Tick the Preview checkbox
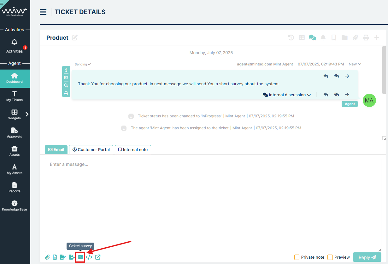Image resolution: width=388 pixels, height=264 pixels. [x=330, y=257]
